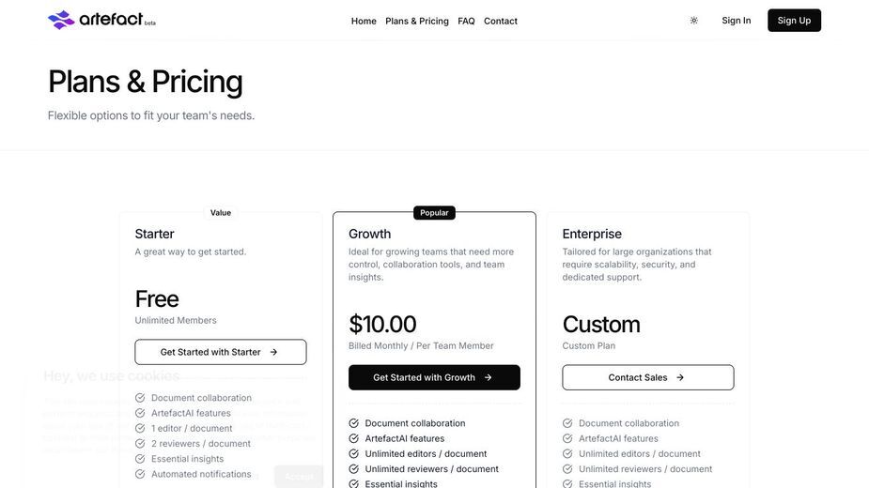This screenshot has width=869, height=488.
Task: Click the arrow icon in Get Started with Starter
Action: click(273, 352)
